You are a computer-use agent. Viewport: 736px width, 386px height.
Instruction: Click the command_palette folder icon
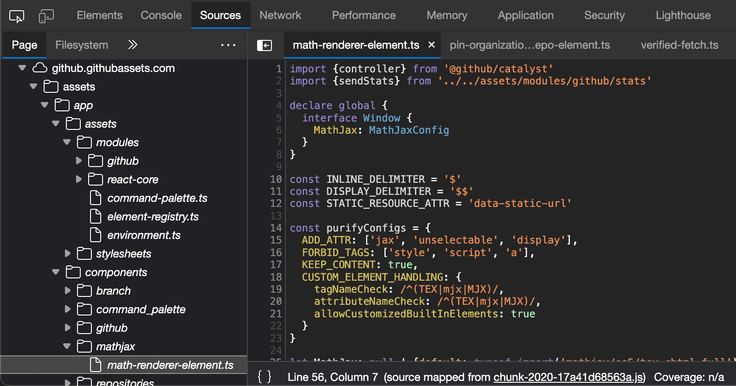pos(84,309)
